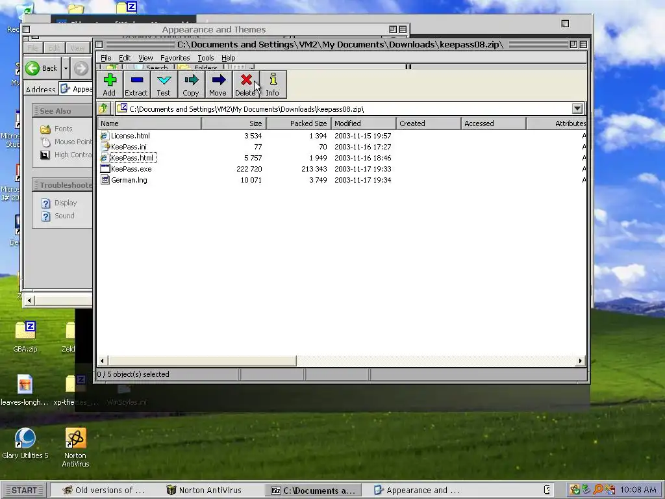Click File menu in Appearance and Themes
Screen dimensions: 665x499
pyautogui.click(x=32, y=48)
